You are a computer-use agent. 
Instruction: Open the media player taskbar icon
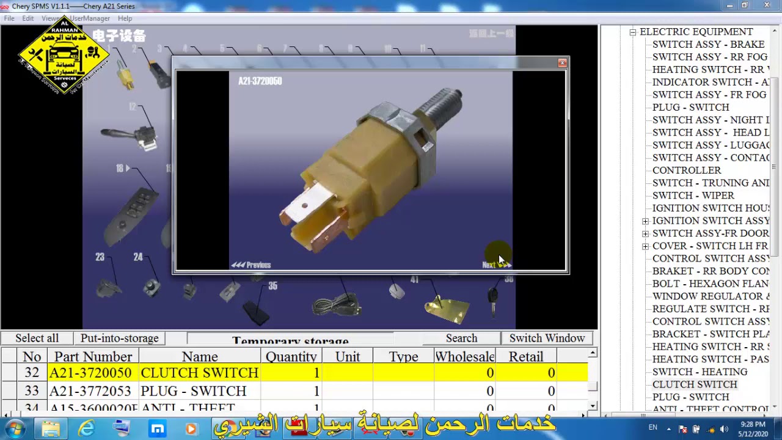[x=192, y=428]
